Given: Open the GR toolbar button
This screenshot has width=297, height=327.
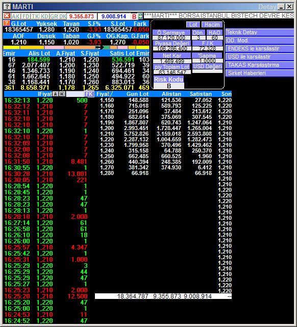Looking at the screenshot, I should click(54, 16).
